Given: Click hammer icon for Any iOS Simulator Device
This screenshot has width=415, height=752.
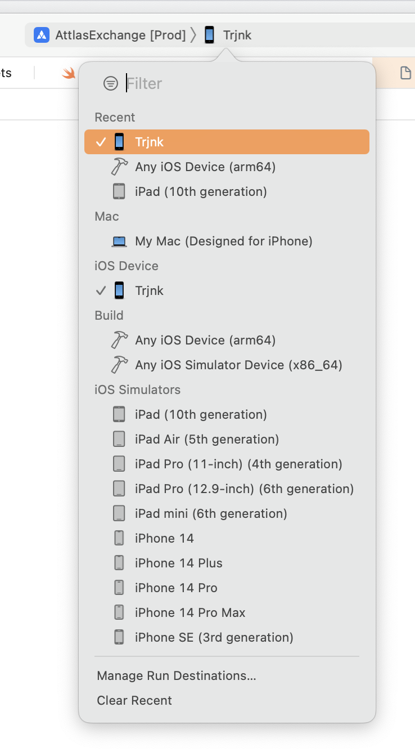Looking at the screenshot, I should pos(119,365).
